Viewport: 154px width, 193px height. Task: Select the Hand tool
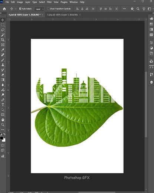(3, 120)
